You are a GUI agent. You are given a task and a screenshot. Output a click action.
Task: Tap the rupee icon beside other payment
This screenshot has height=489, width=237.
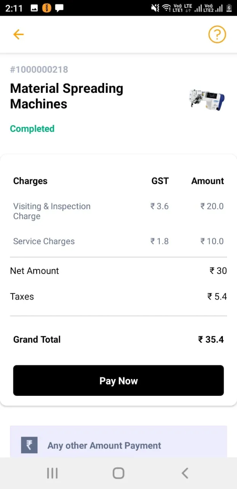point(29,445)
